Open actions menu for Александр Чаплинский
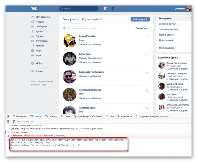The image size is (197, 162). tap(148, 73)
